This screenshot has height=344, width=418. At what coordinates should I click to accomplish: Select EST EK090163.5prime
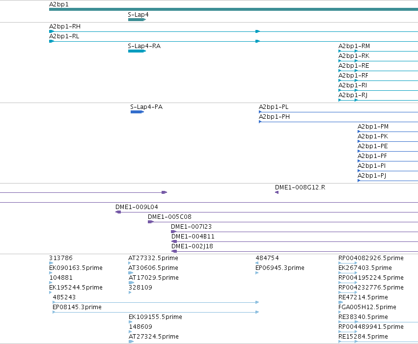pyautogui.click(x=76, y=268)
